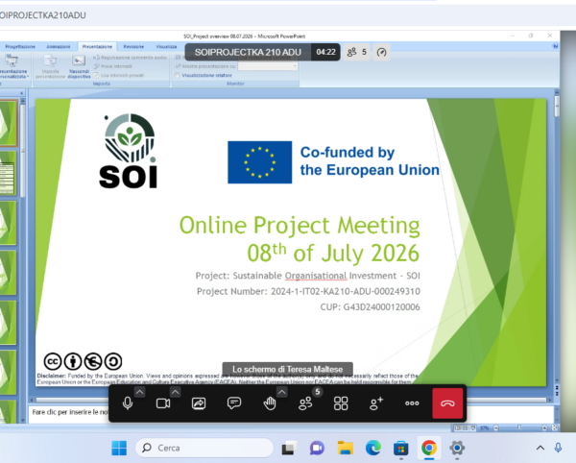Viewport: 576px width, 463px height.
Task: Open the meeting chat panel
Action: click(x=234, y=403)
